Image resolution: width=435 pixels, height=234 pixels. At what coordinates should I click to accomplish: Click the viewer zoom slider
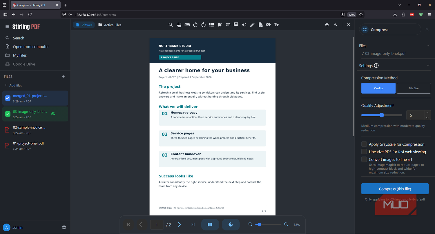[268, 224]
